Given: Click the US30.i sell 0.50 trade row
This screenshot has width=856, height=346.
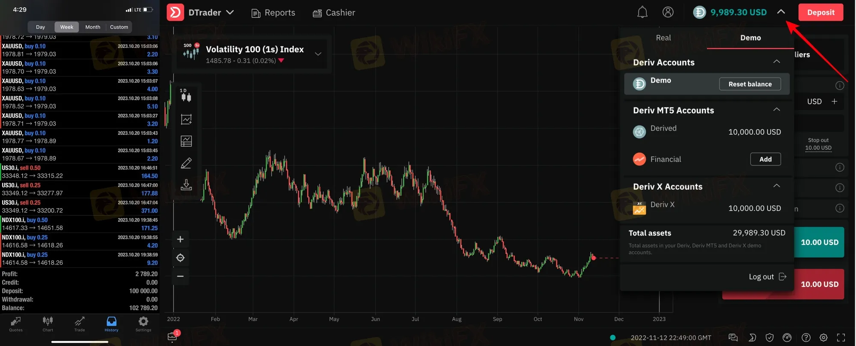Looking at the screenshot, I should 80,172.
